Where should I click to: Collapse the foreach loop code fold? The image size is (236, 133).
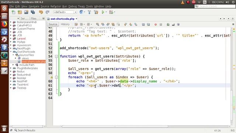tap(56, 77)
